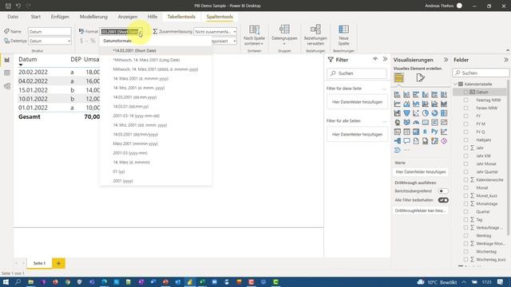This screenshot has width=511, height=287.
Task: Toggle Berichtsübergreifend switch
Action: 443,191
